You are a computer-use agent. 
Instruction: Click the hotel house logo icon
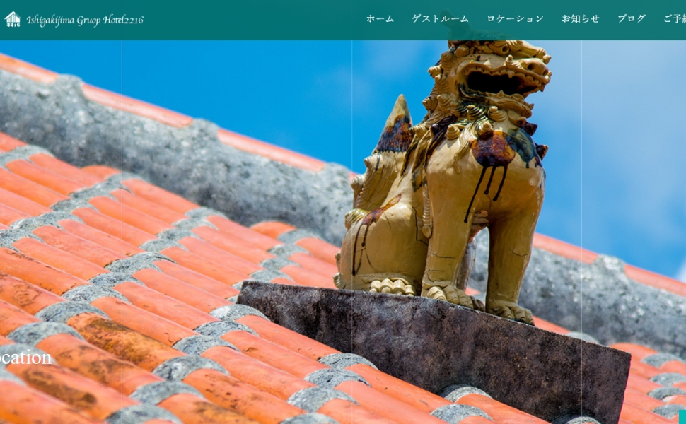pos(13,19)
